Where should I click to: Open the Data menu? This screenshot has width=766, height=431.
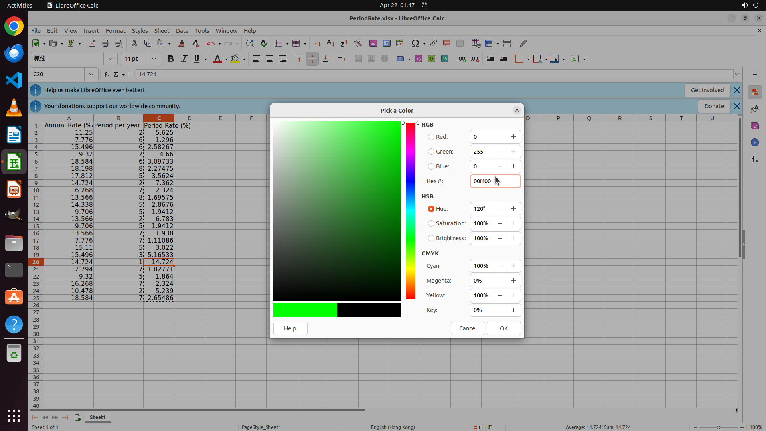(182, 31)
